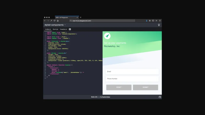Click the rocket logo in preview

(107, 36)
